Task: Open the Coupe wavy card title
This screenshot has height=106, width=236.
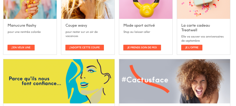Action: pos(76,25)
